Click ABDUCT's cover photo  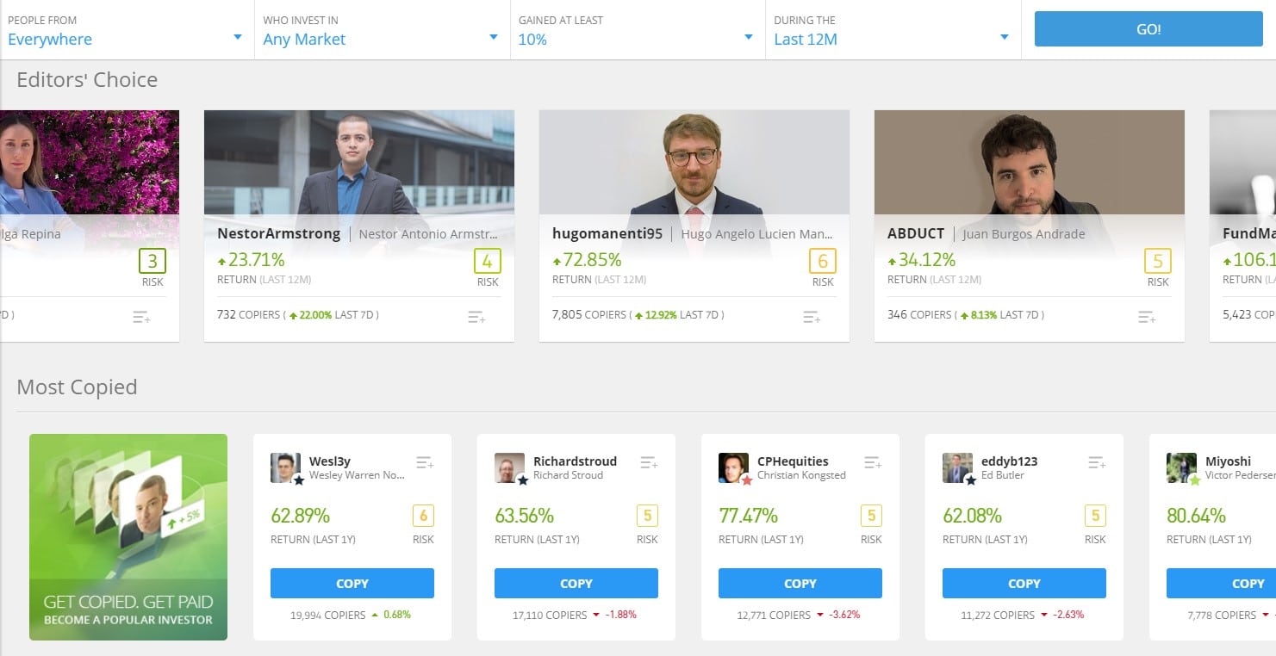(1030, 162)
